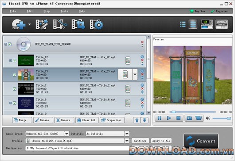
Task: Click the Settings button
Action: 140,141
